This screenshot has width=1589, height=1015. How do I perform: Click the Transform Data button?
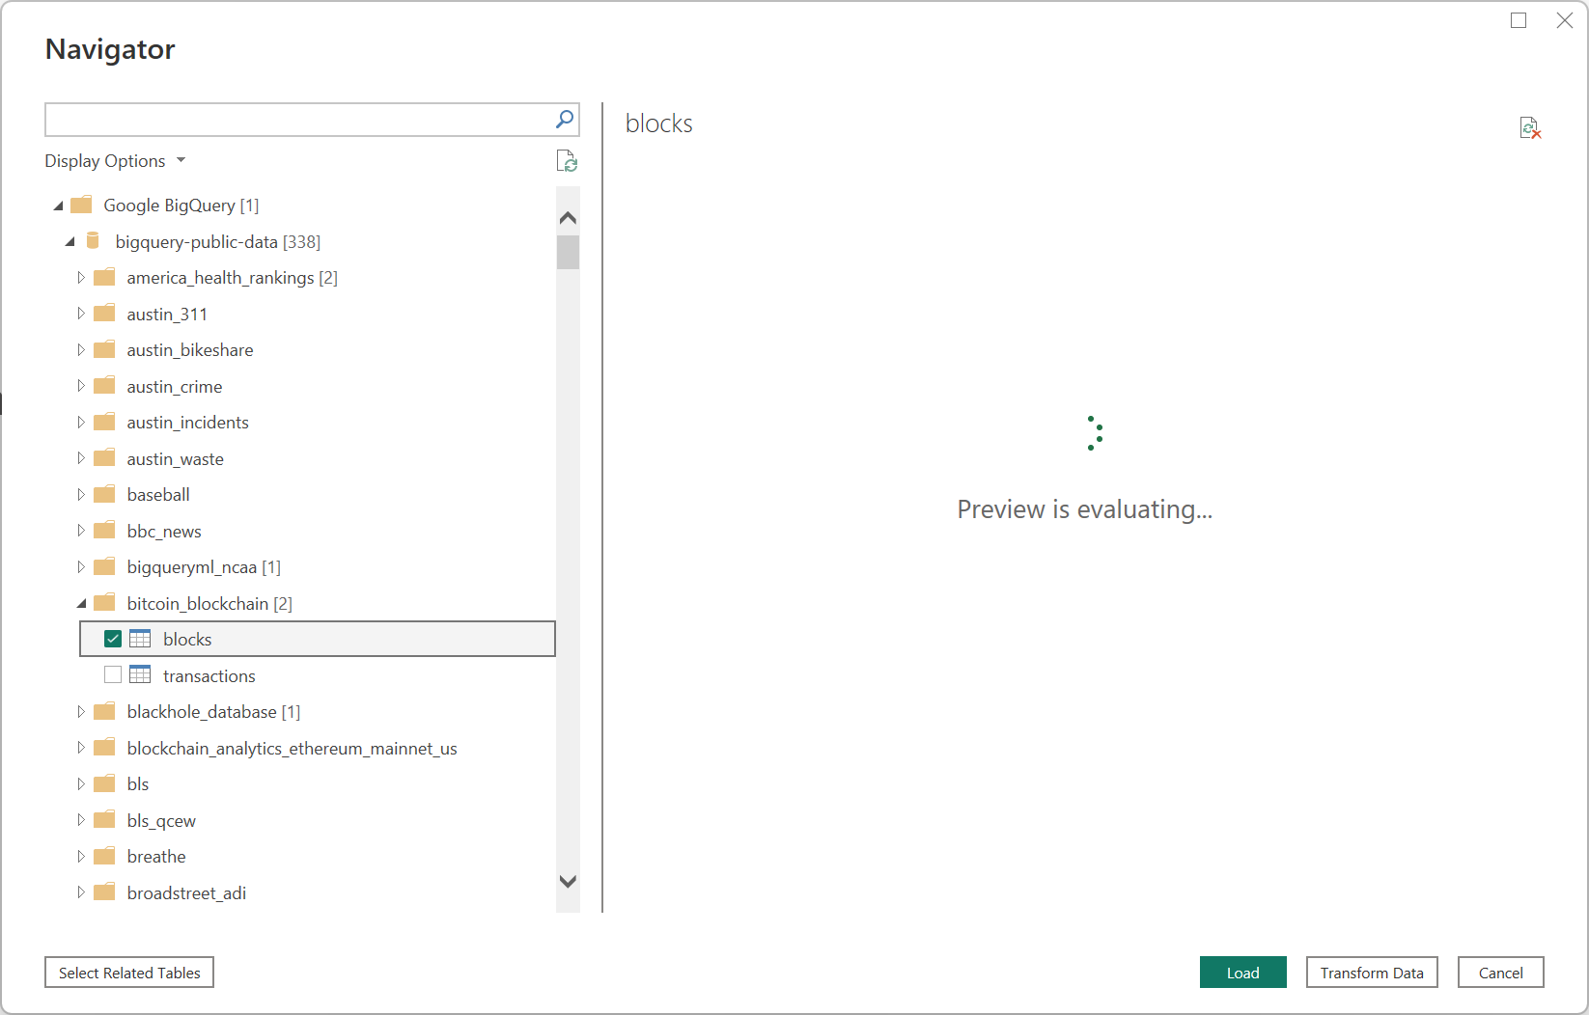point(1372,973)
